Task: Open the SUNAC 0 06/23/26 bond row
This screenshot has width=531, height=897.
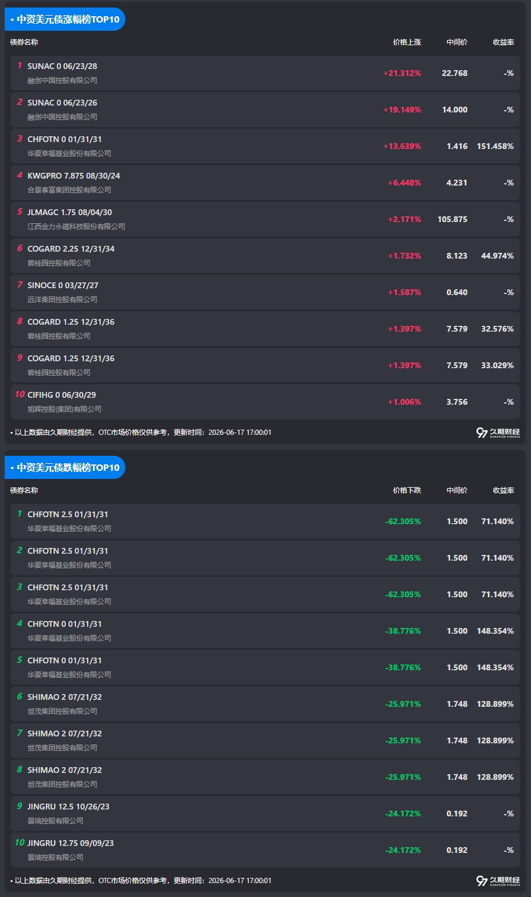Action: [x=265, y=110]
